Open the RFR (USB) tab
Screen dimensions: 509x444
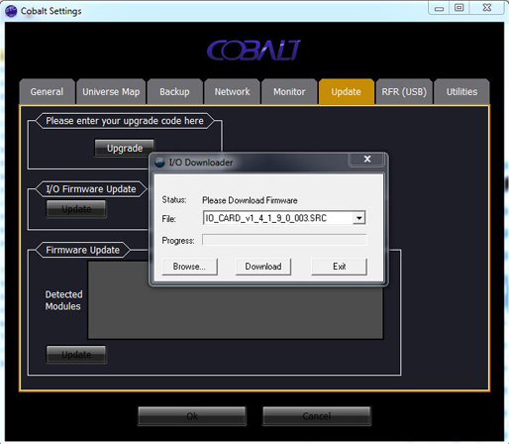(x=404, y=92)
